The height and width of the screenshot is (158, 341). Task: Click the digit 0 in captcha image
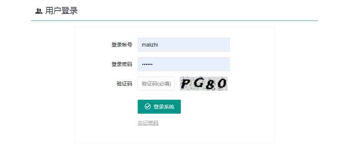[222, 84]
